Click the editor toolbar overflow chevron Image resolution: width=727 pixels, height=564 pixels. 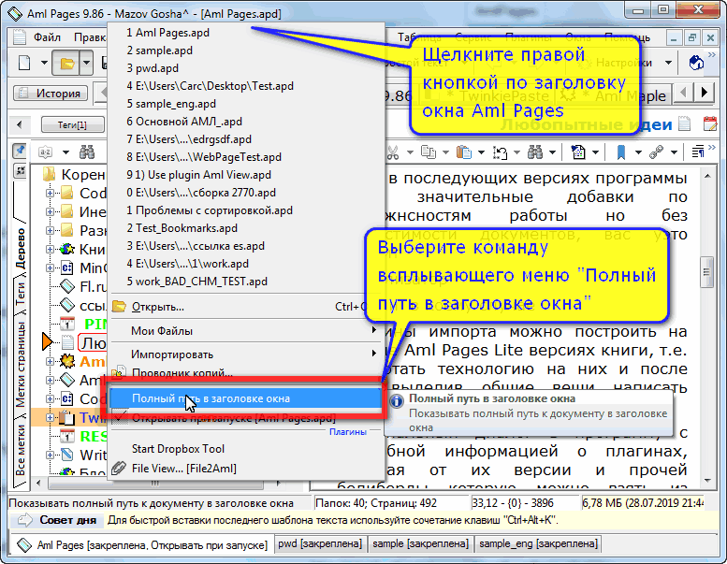[x=712, y=147]
